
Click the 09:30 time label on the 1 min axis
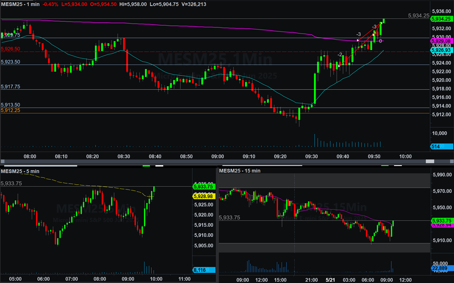pos(311,156)
